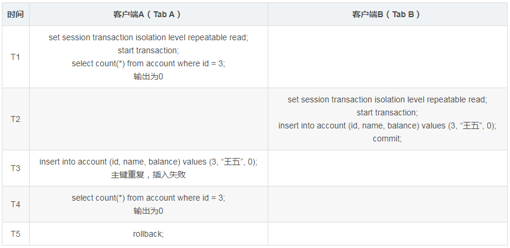Image resolution: width=510 pixels, height=248 pixels.
Task: Click the T1 time cell
Action: tap(15, 57)
